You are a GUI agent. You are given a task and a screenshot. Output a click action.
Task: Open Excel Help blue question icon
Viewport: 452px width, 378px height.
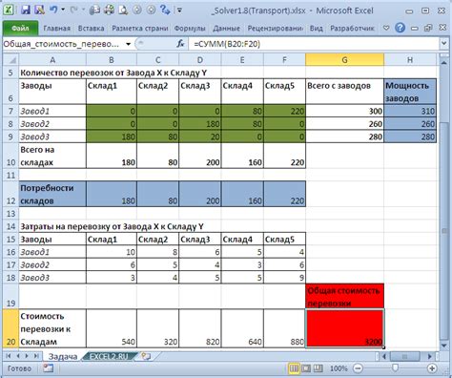pos(400,28)
